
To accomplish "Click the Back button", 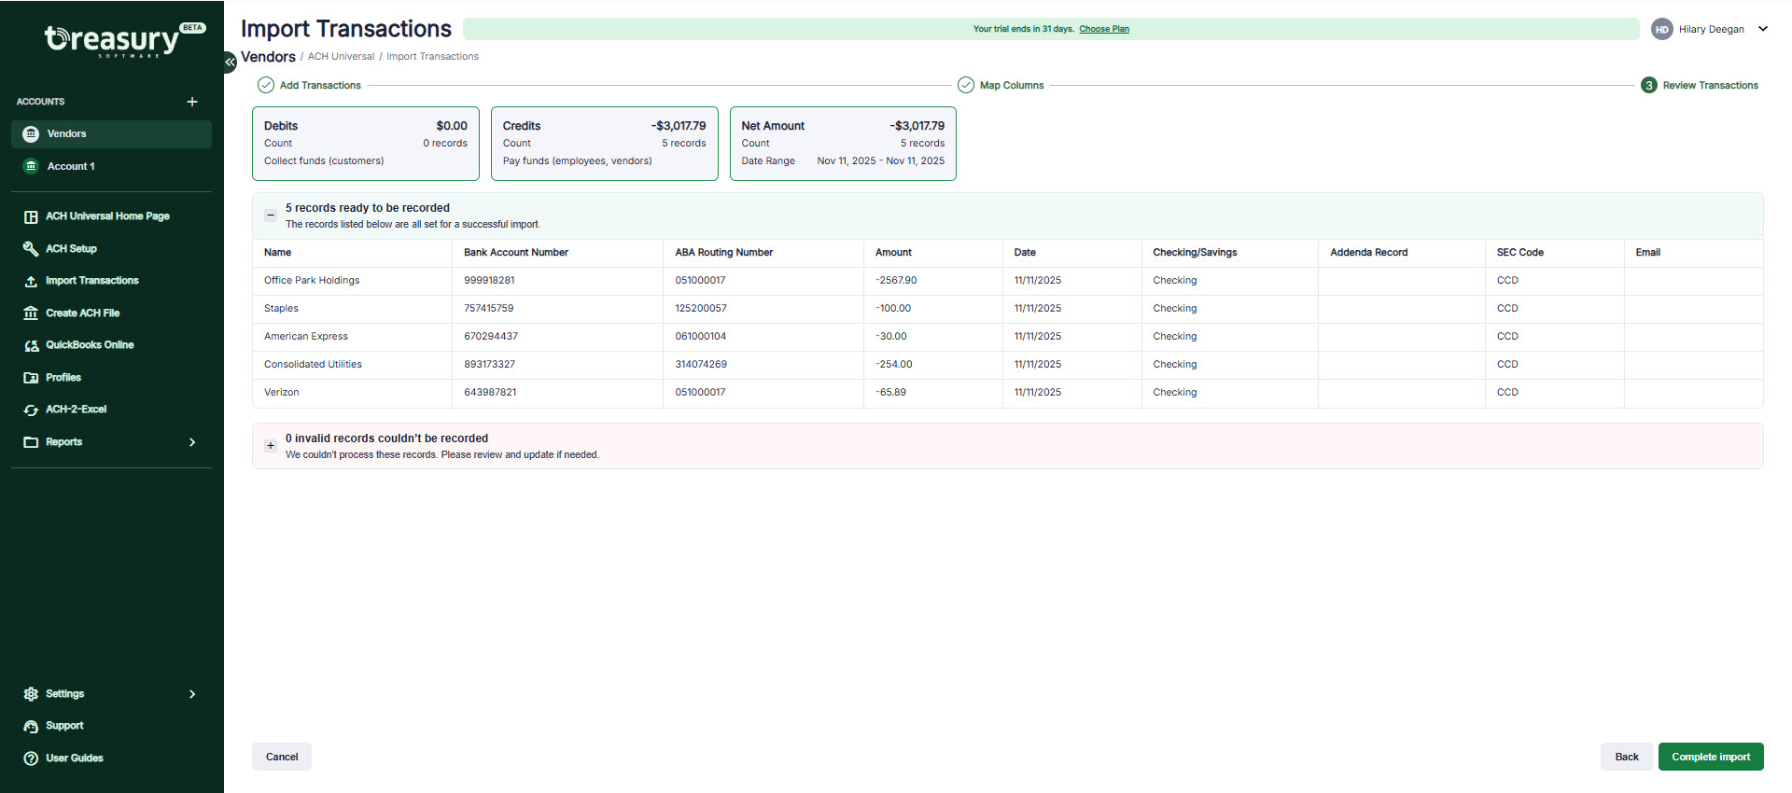I will pyautogui.click(x=1627, y=757).
